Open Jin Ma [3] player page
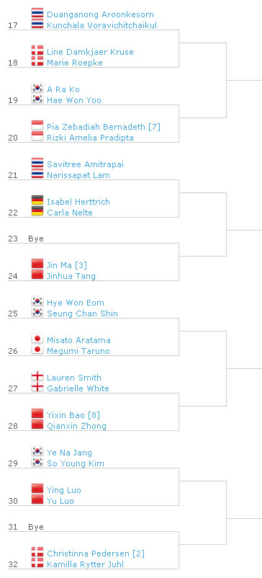262x578 pixels. [x=67, y=265]
